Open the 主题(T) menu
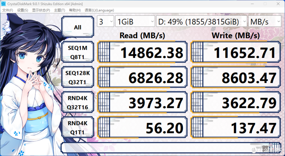285x156 pixels. [59, 10]
